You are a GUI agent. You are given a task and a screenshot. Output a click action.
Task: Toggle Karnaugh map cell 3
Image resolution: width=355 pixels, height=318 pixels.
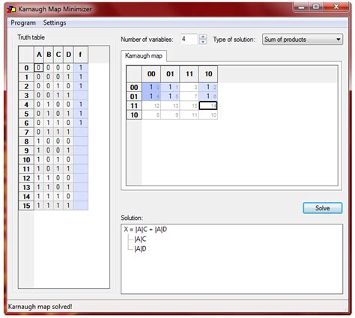pyautogui.click(x=189, y=88)
